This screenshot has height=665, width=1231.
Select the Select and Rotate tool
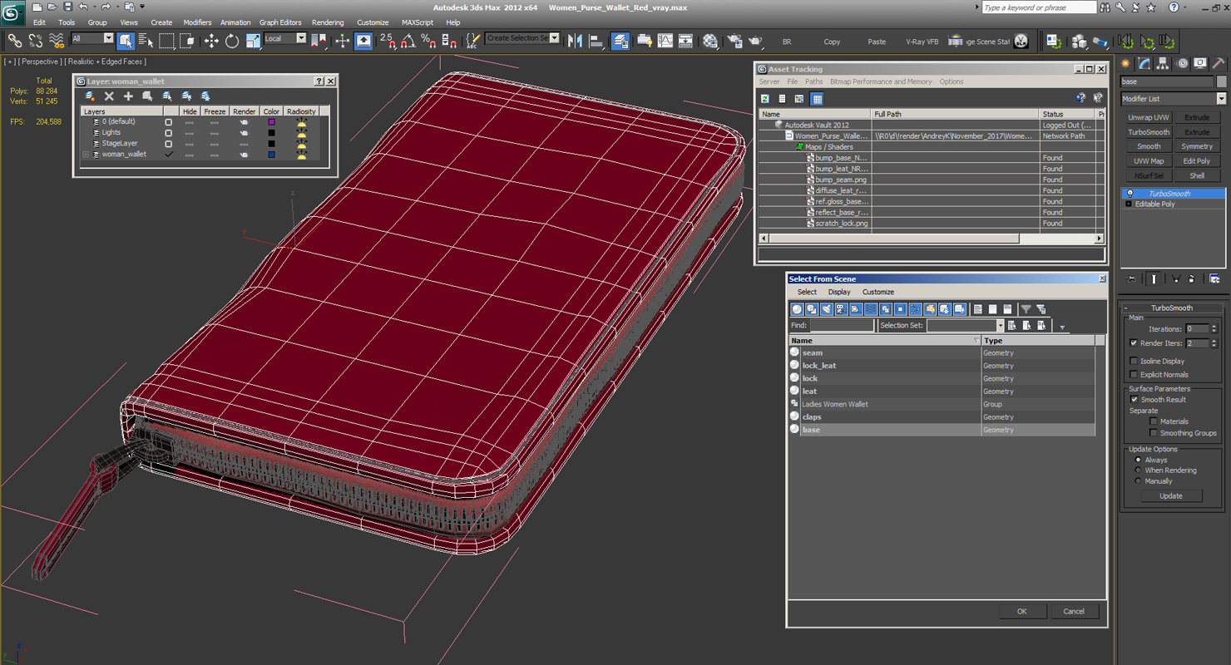232,41
